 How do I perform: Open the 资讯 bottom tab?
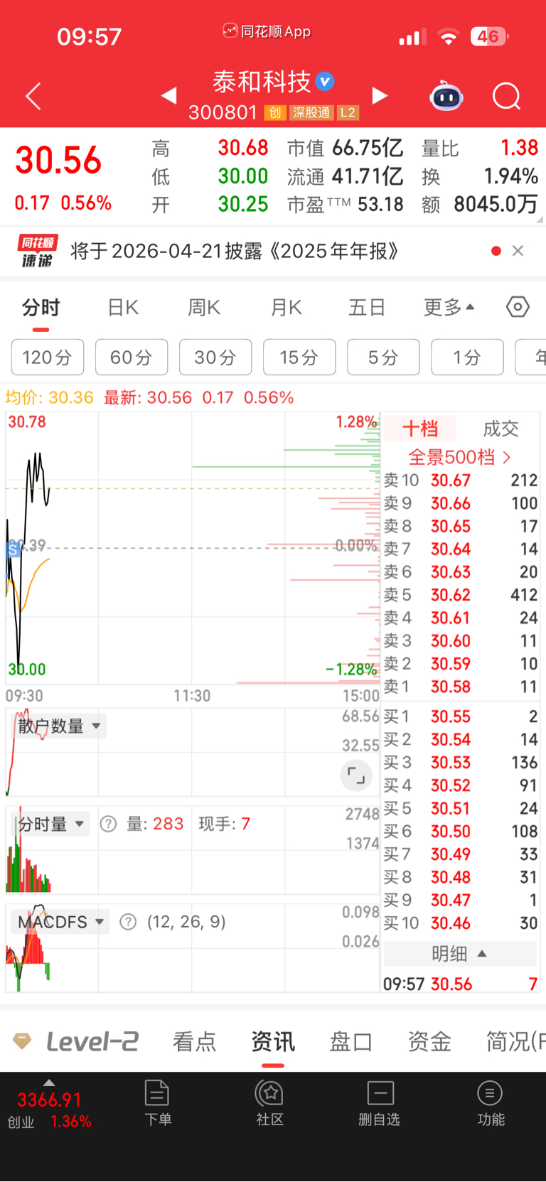pos(273,1042)
